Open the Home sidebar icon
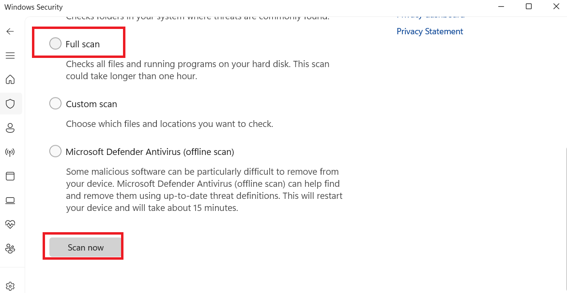This screenshot has height=293, width=567. 10,79
